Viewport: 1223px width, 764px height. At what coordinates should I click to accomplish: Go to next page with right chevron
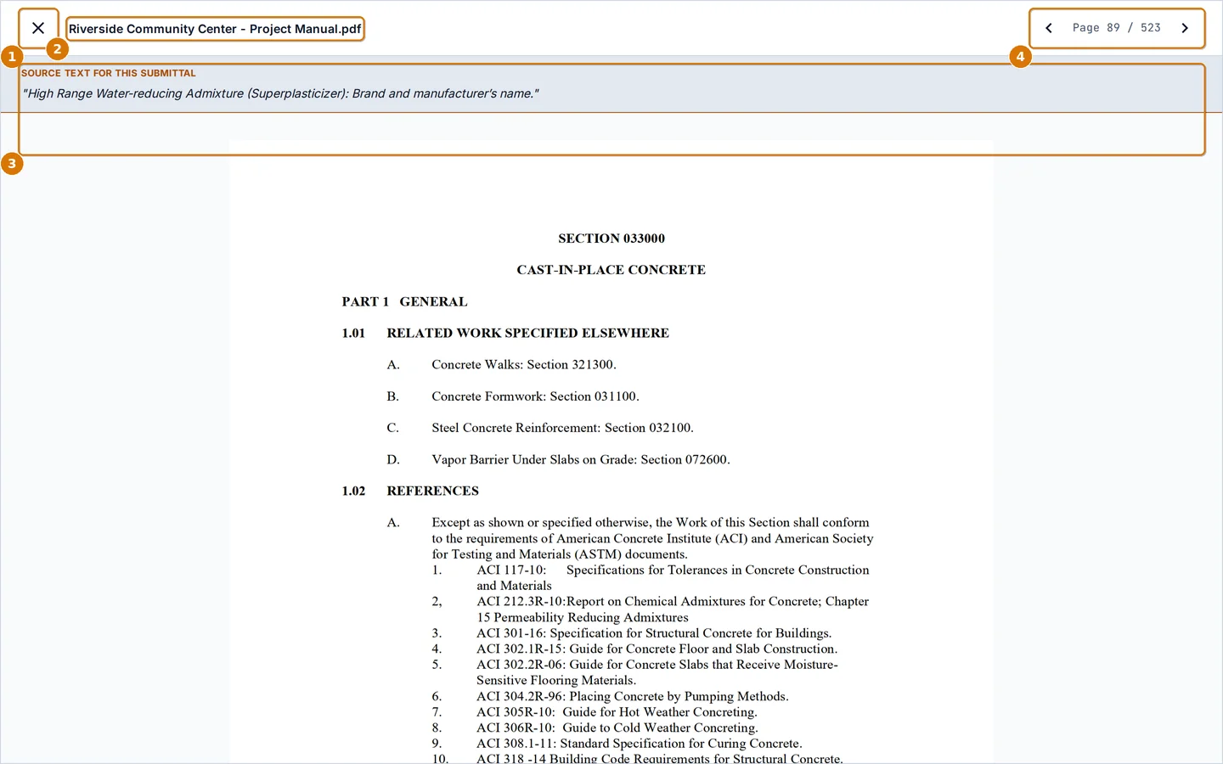pyautogui.click(x=1185, y=28)
